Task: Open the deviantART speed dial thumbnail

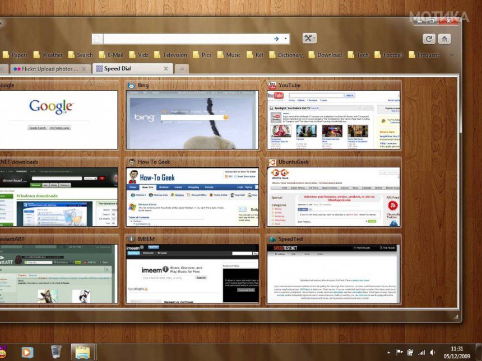Action: pos(58,274)
